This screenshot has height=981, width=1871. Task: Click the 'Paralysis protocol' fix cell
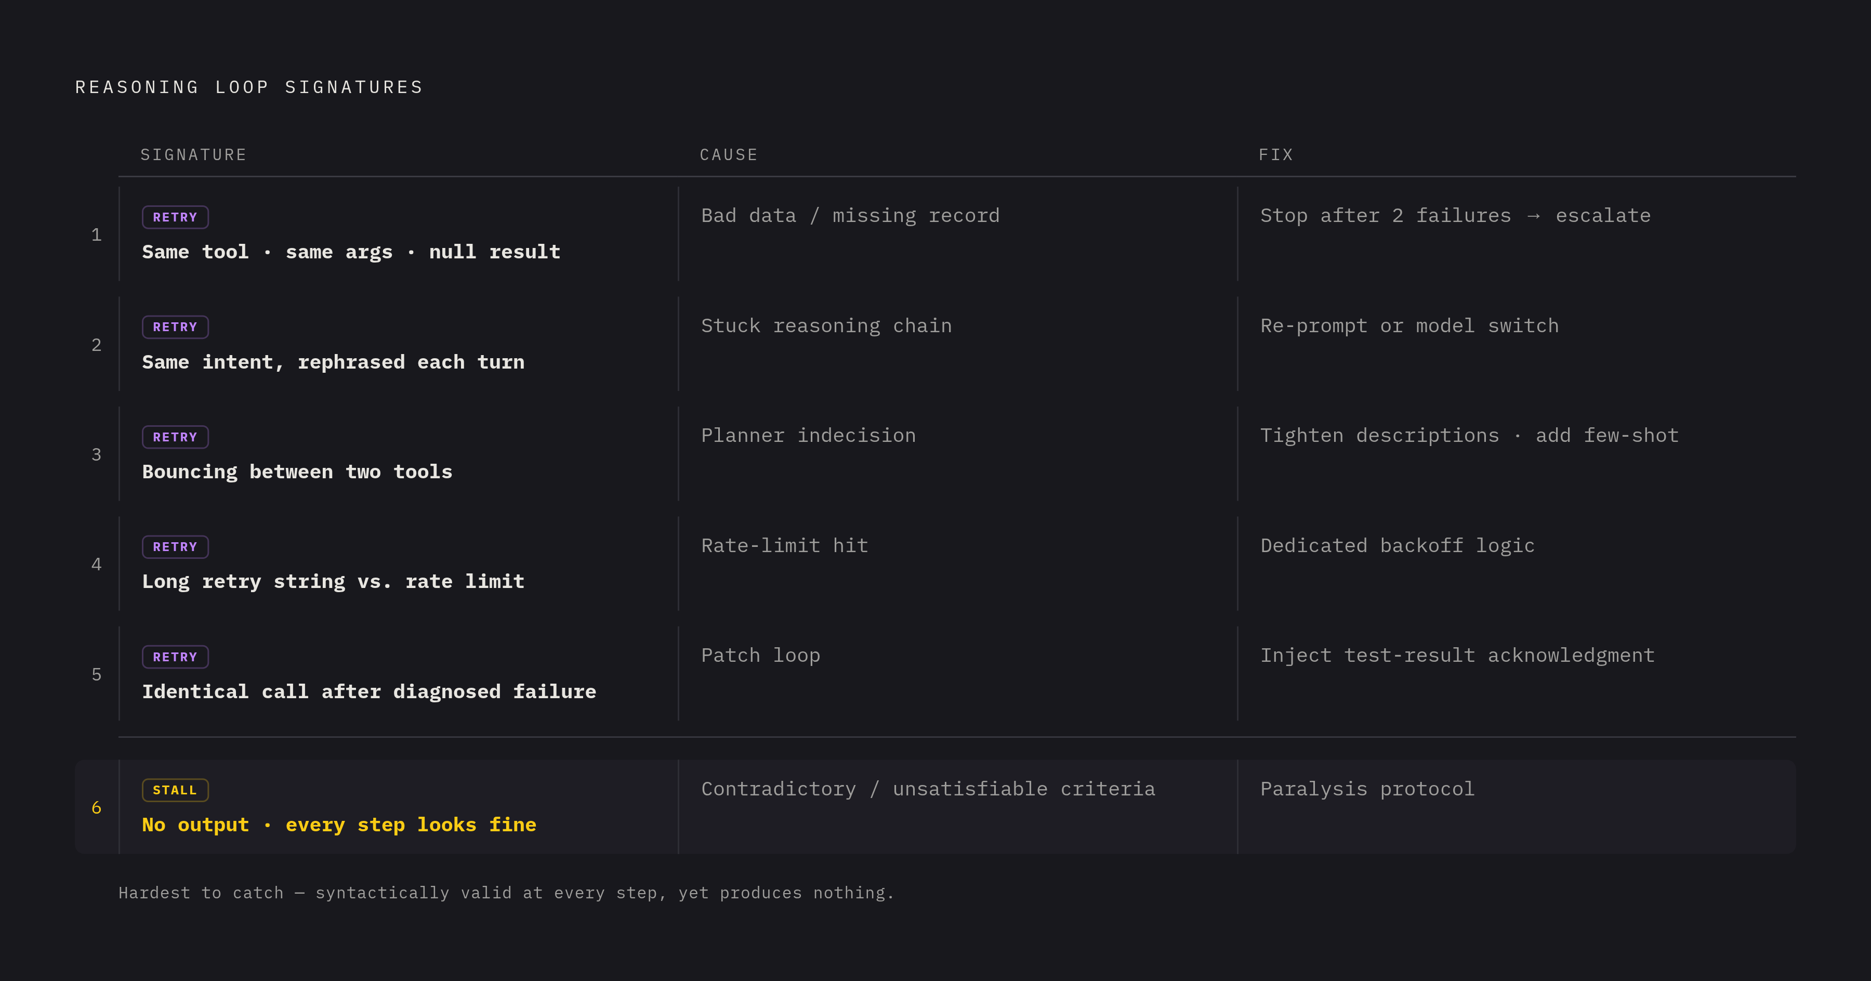click(x=1368, y=789)
